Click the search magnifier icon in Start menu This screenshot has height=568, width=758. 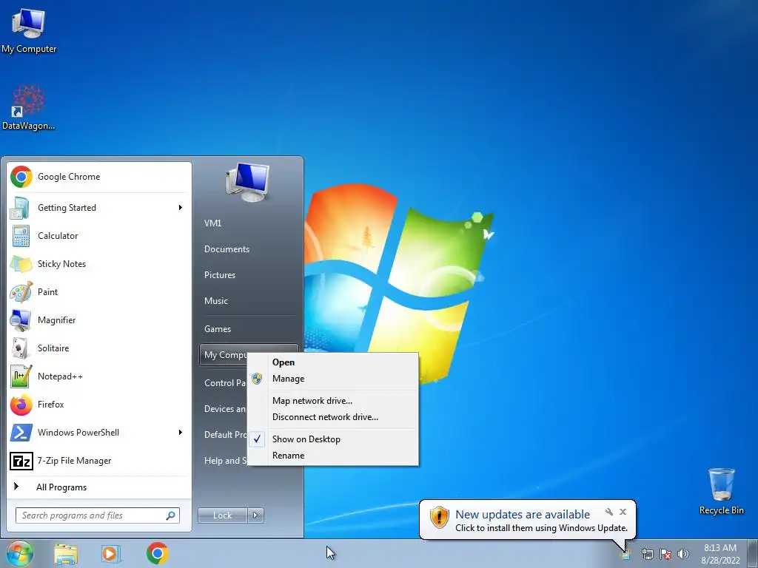[171, 515]
